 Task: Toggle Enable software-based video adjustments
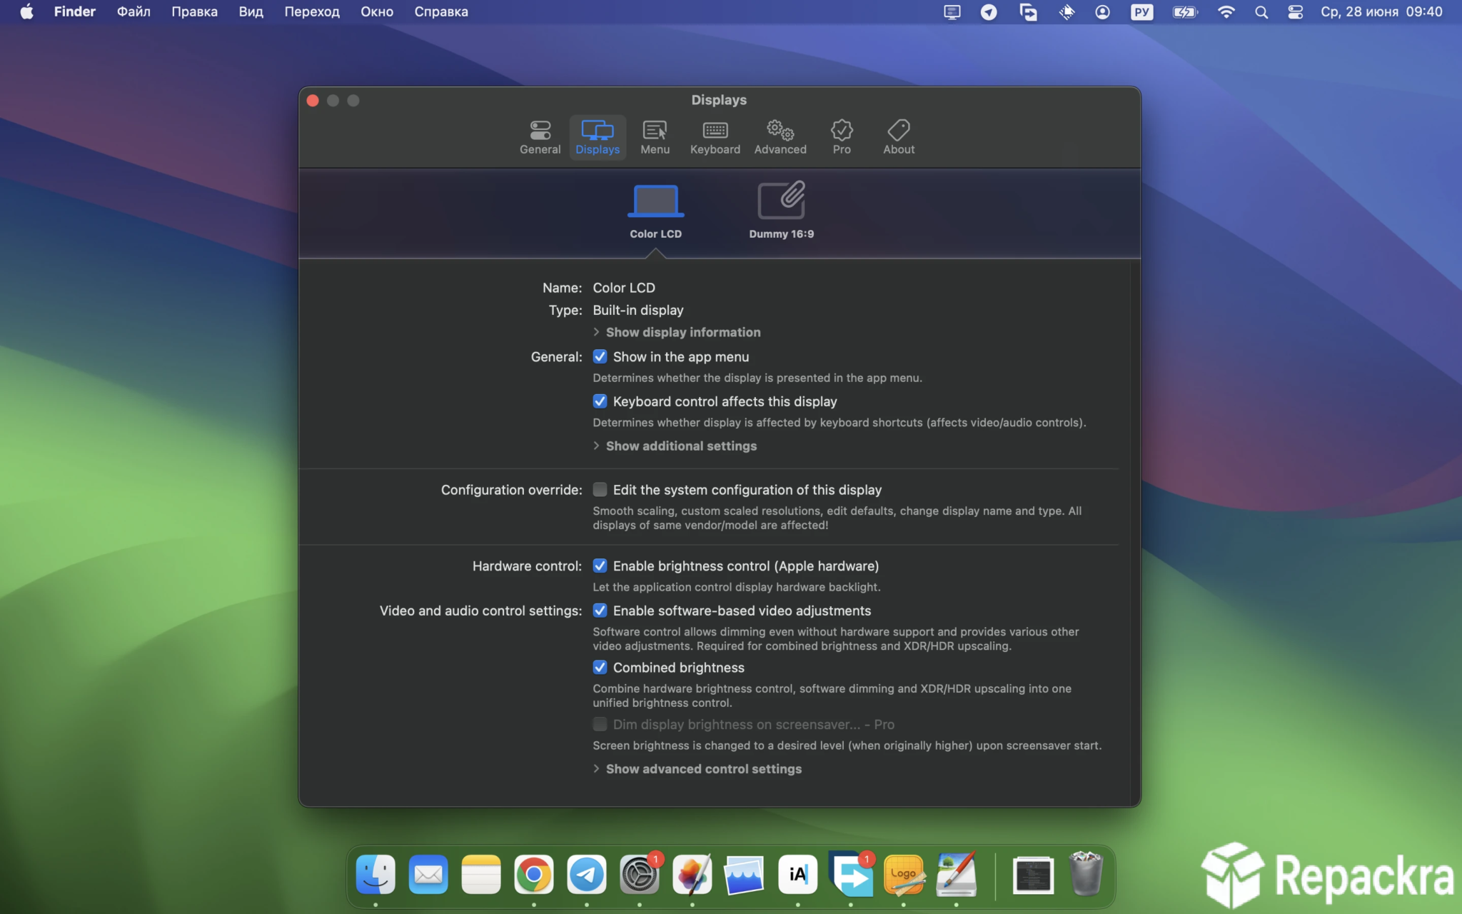tap(600, 611)
